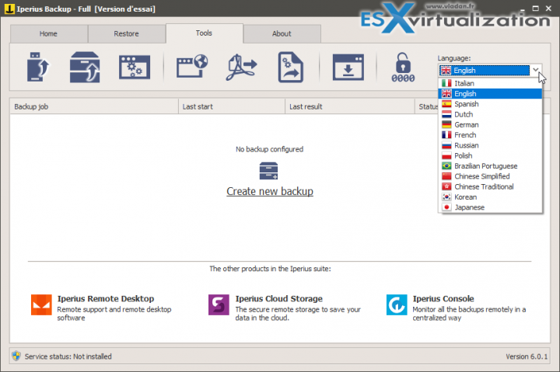Click the Iperius Cloud Storage purple icon
This screenshot has width=560, height=372.
[x=219, y=304]
